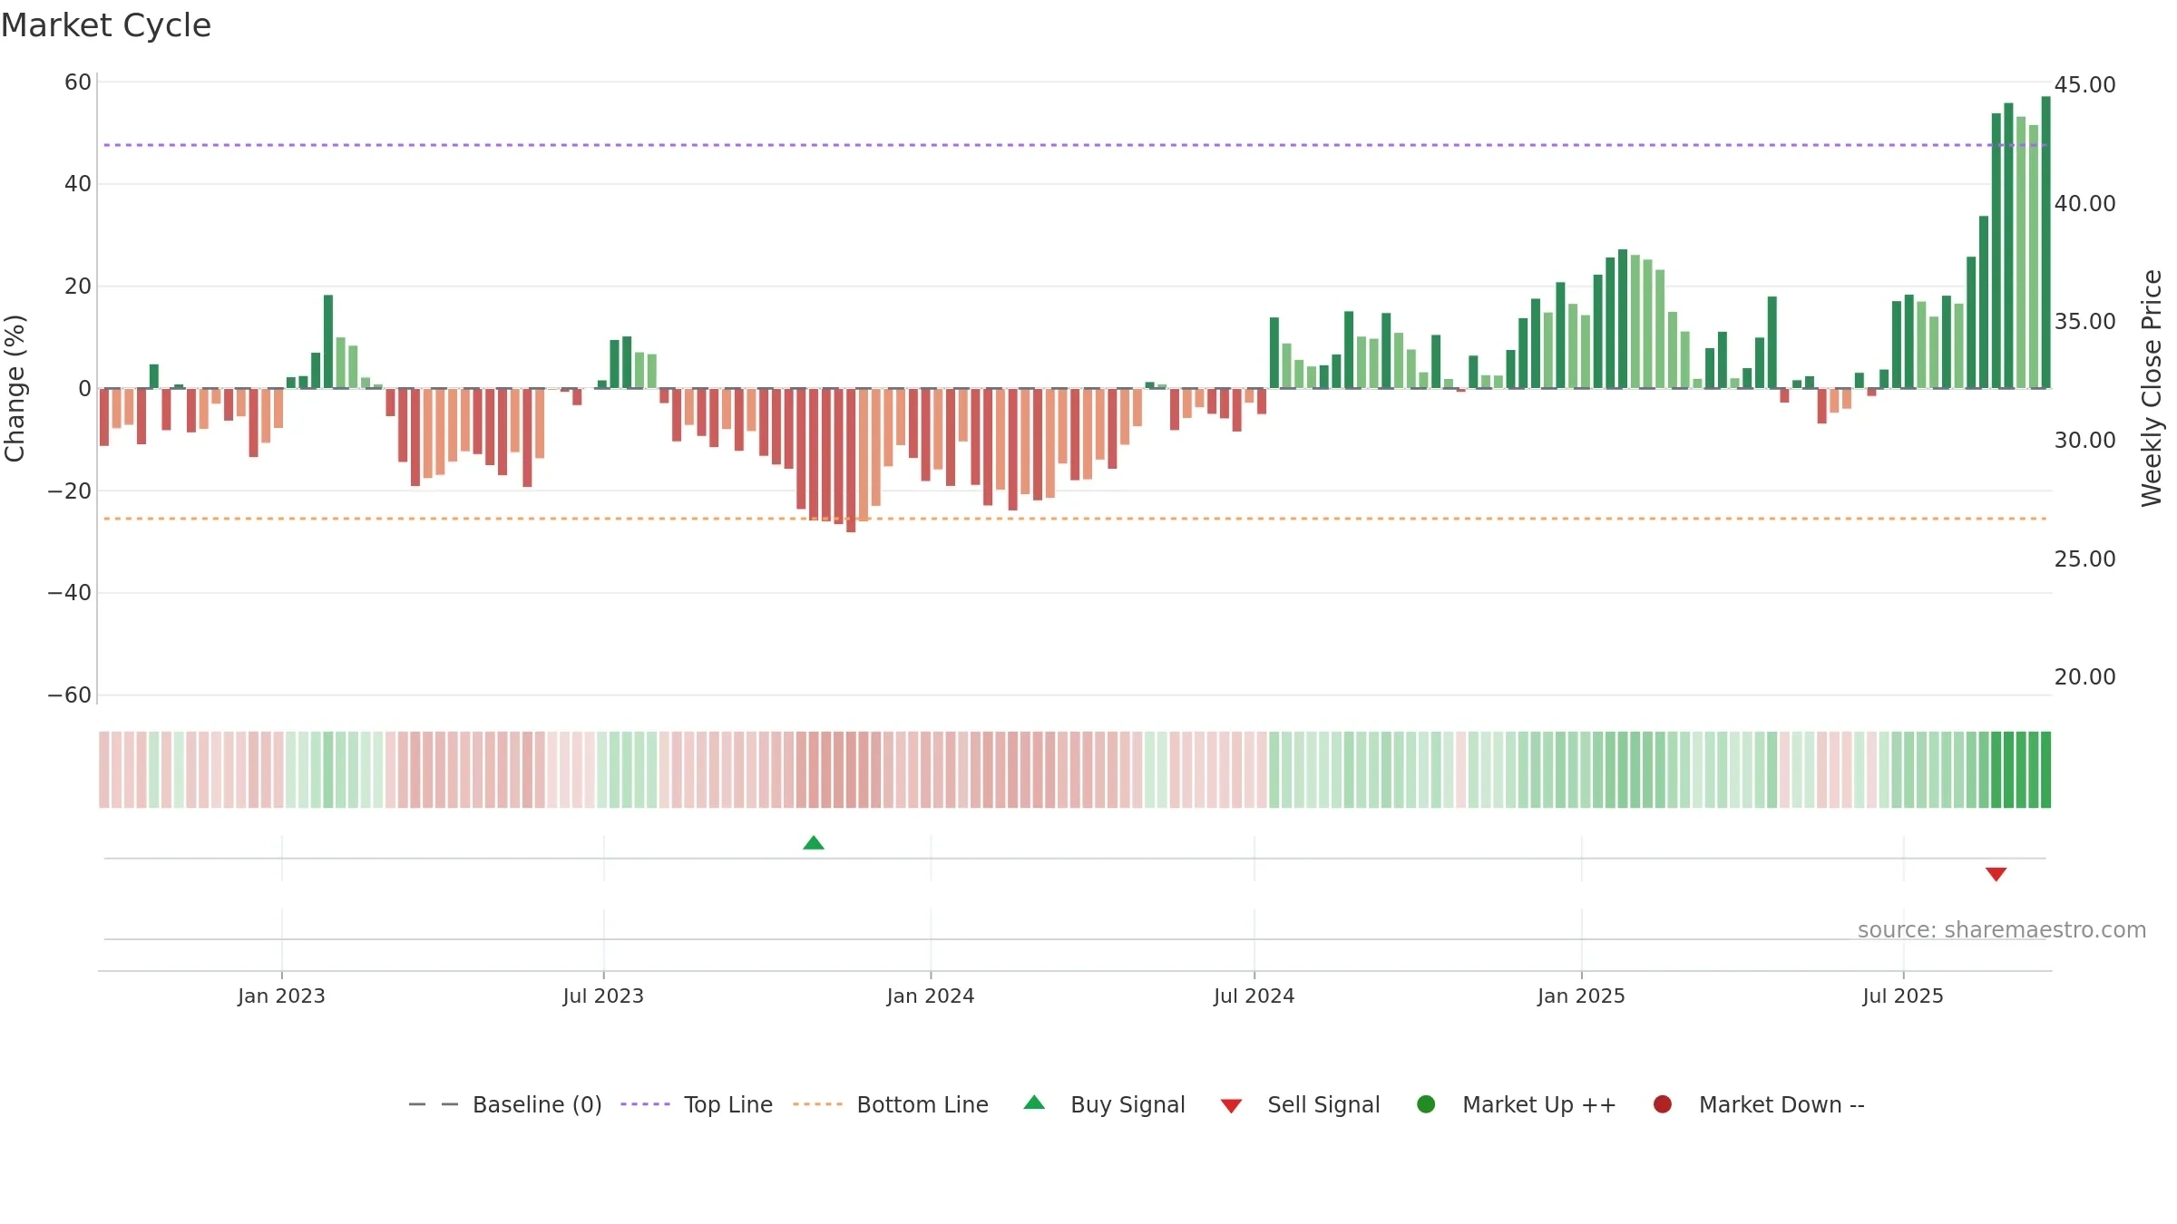Screen dimensions: 2177x1224
Task: Click the 40 tick on Change axis
Action: (78, 184)
